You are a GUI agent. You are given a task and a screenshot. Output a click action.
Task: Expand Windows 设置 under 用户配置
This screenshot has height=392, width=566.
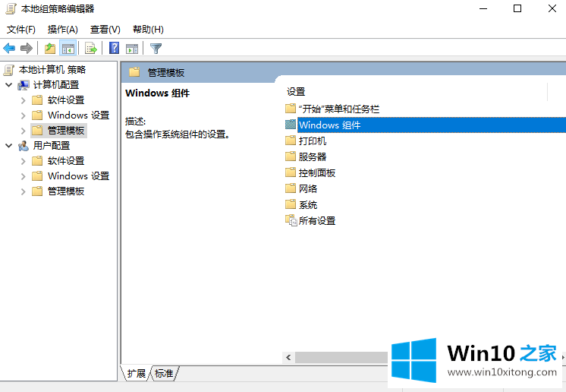[x=24, y=176]
